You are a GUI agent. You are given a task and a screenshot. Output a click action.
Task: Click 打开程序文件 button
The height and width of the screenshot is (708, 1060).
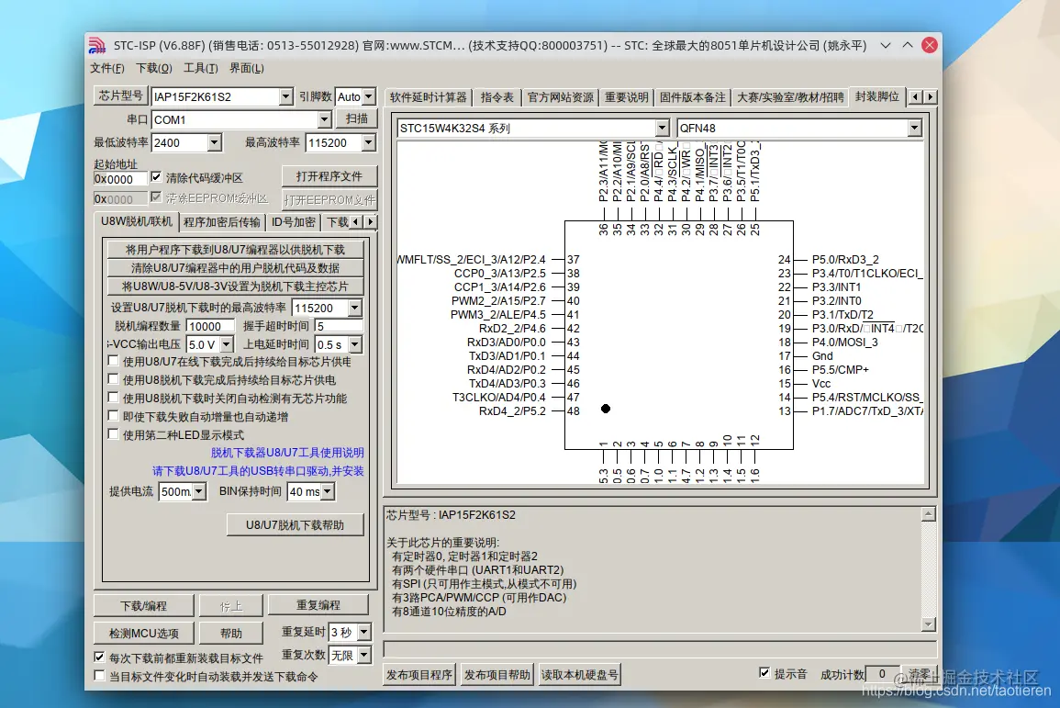(x=329, y=176)
